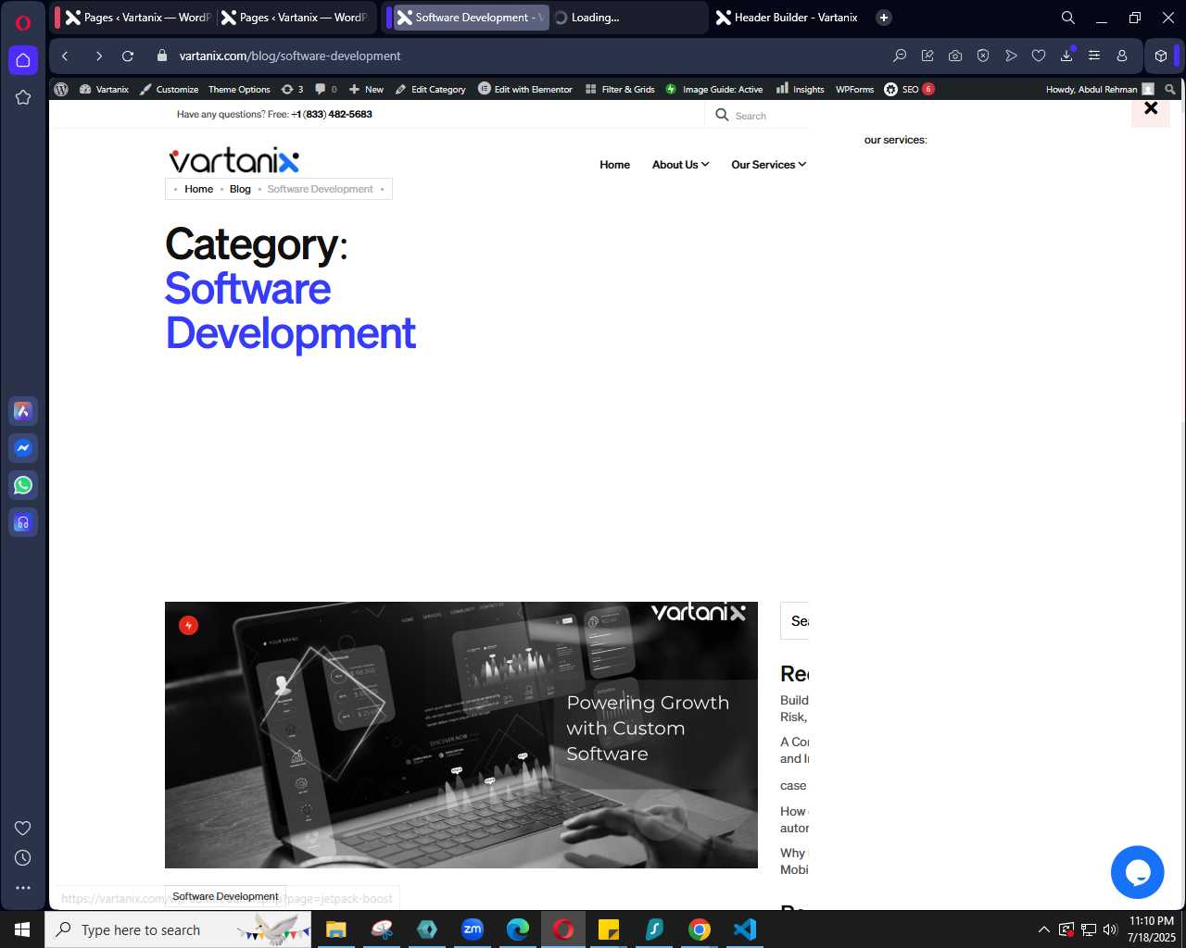Open Filter & Grids admin item
Image resolution: width=1186 pixels, height=948 pixels.
(620, 89)
